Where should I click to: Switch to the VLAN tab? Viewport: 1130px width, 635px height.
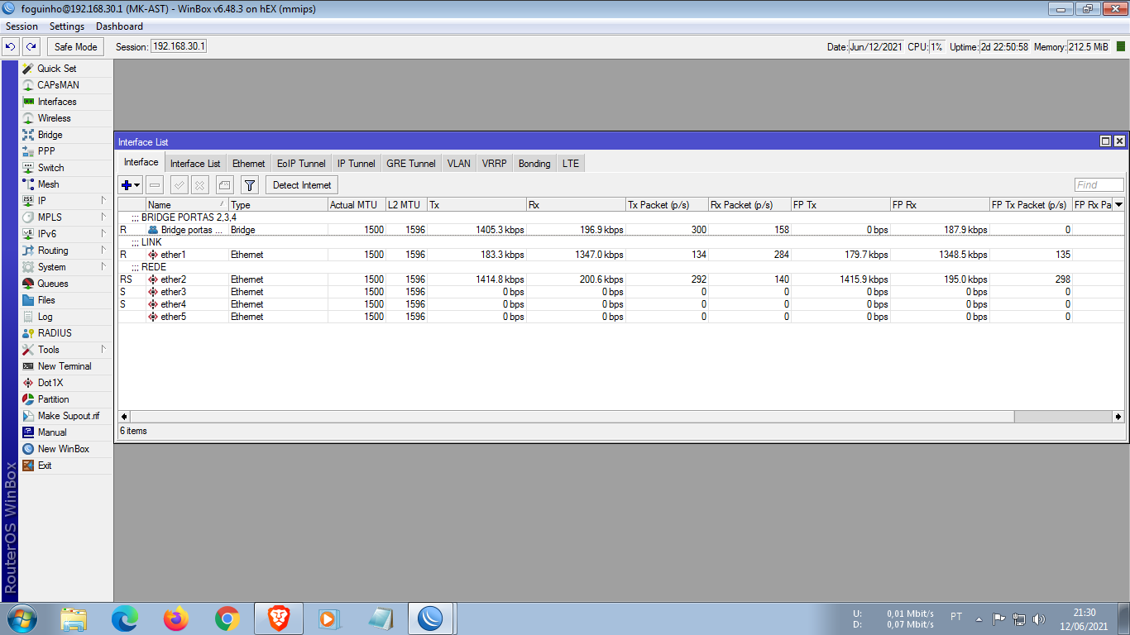(459, 164)
